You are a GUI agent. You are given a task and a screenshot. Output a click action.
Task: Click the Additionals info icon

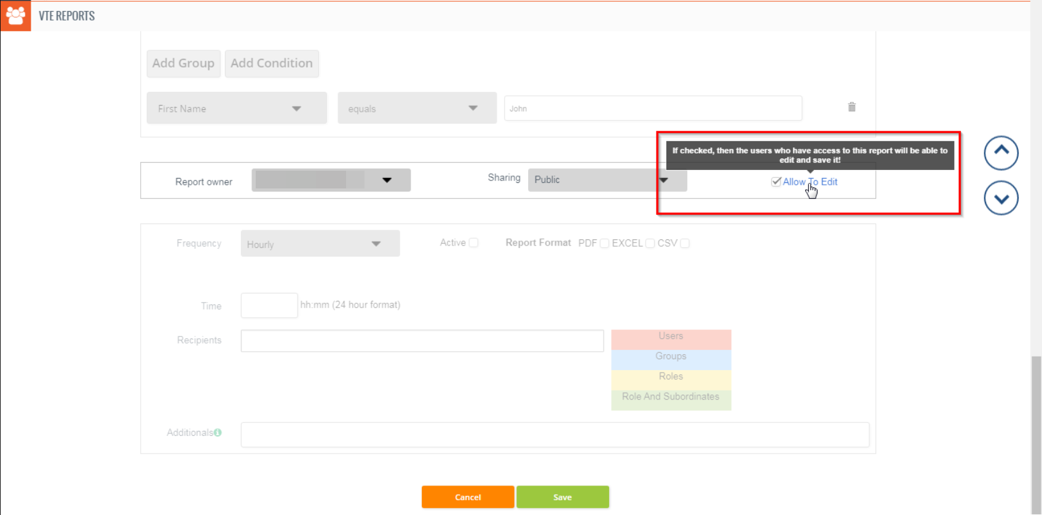(218, 432)
